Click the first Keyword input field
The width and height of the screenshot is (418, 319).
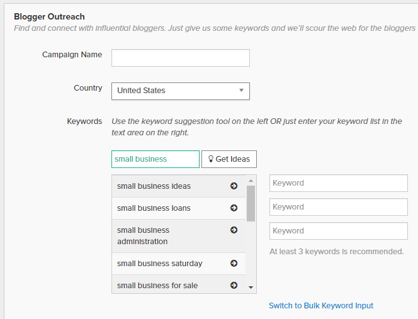click(338, 183)
